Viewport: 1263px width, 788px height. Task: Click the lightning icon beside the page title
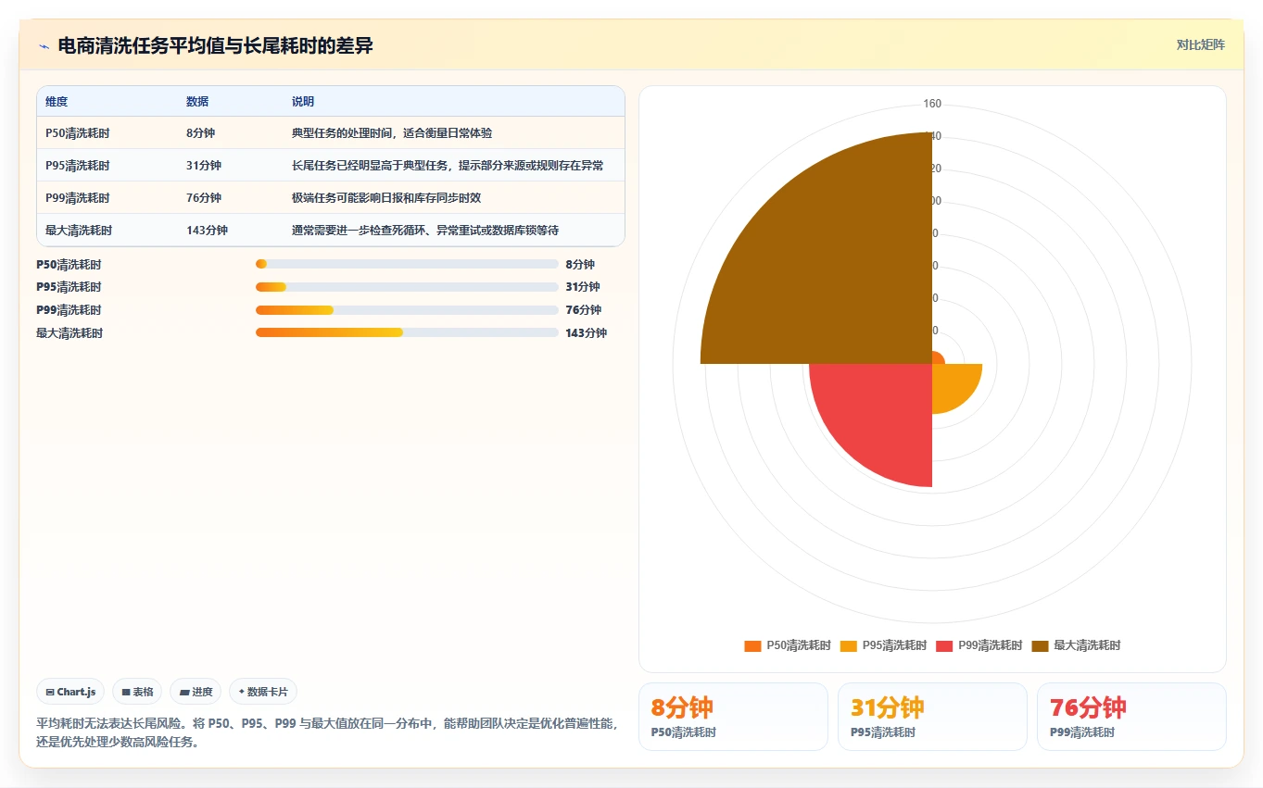point(44,46)
